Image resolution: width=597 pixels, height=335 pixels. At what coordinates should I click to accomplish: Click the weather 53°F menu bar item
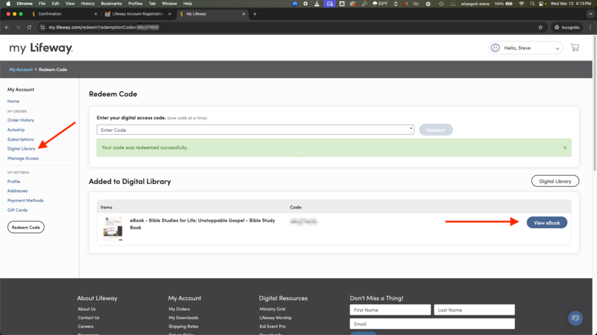point(380,3)
